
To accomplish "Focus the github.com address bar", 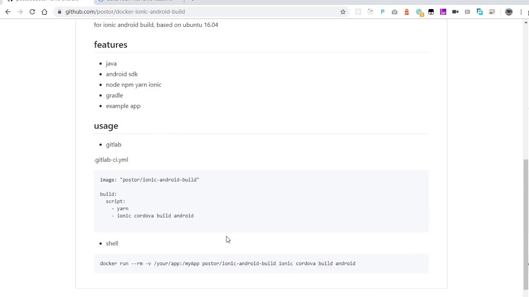I will pos(198,12).
